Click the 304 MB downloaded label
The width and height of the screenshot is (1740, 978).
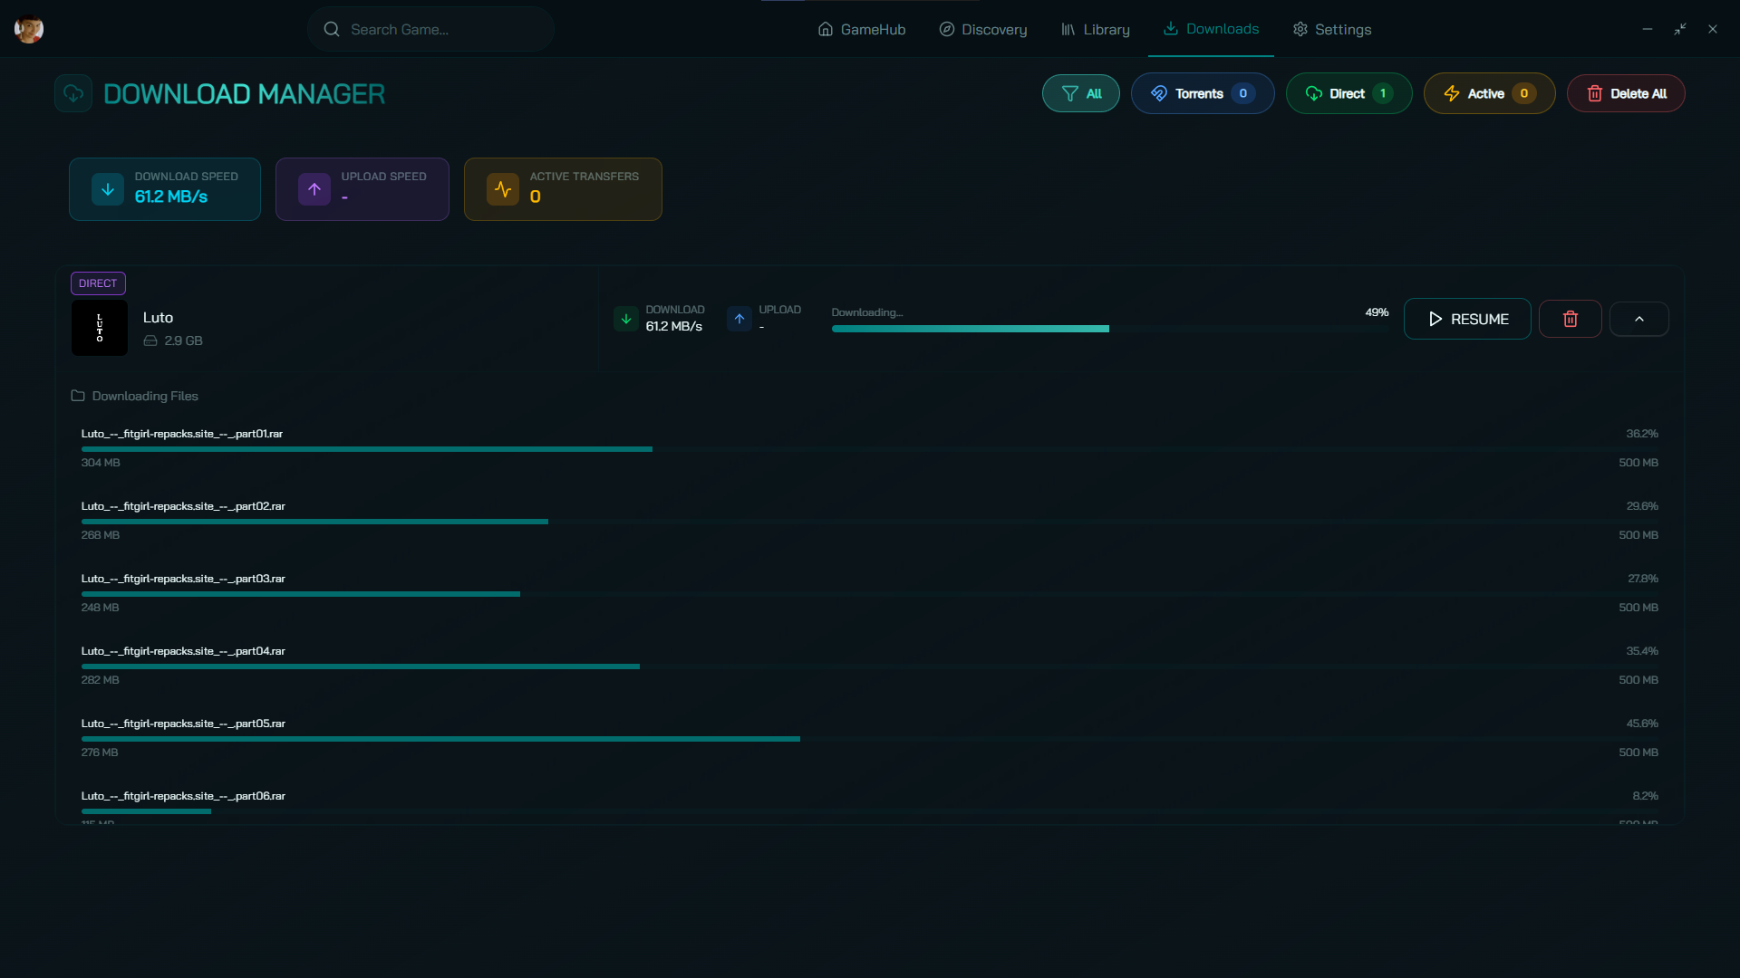(x=101, y=463)
